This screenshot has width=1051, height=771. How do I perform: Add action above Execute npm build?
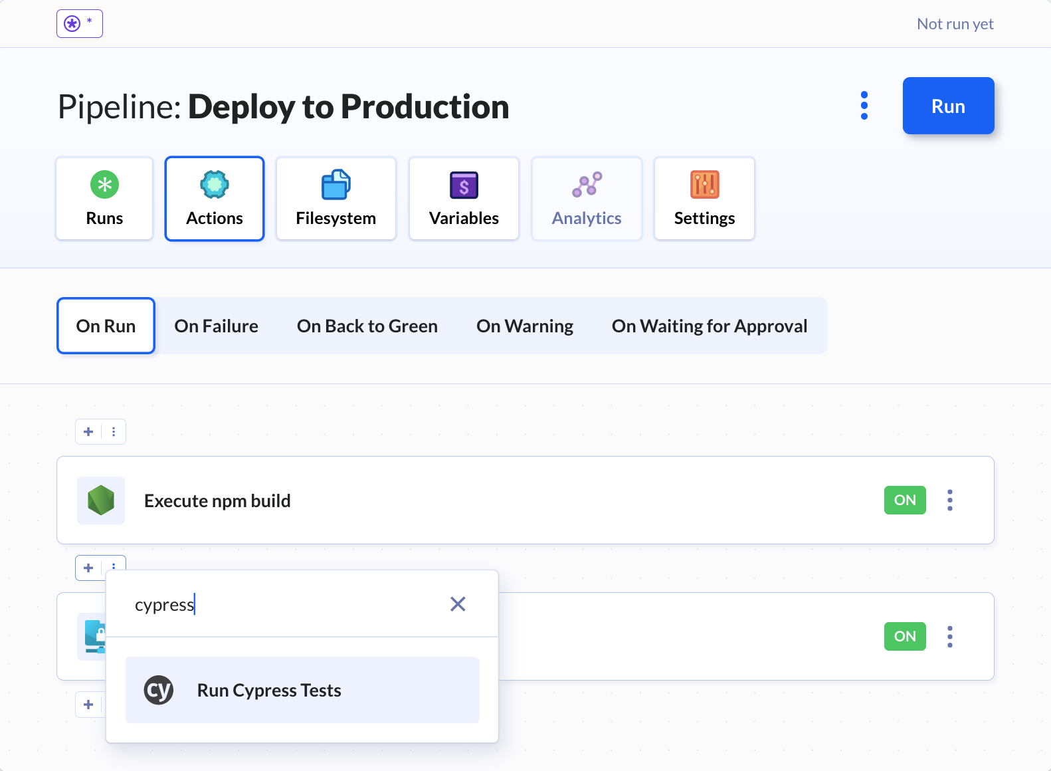click(x=88, y=432)
